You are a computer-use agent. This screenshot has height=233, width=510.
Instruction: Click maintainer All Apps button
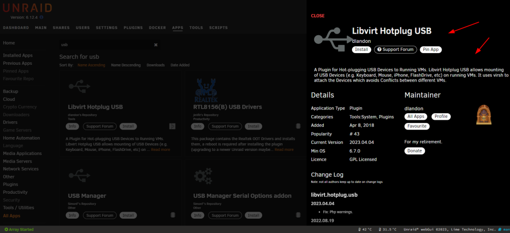pos(416,116)
